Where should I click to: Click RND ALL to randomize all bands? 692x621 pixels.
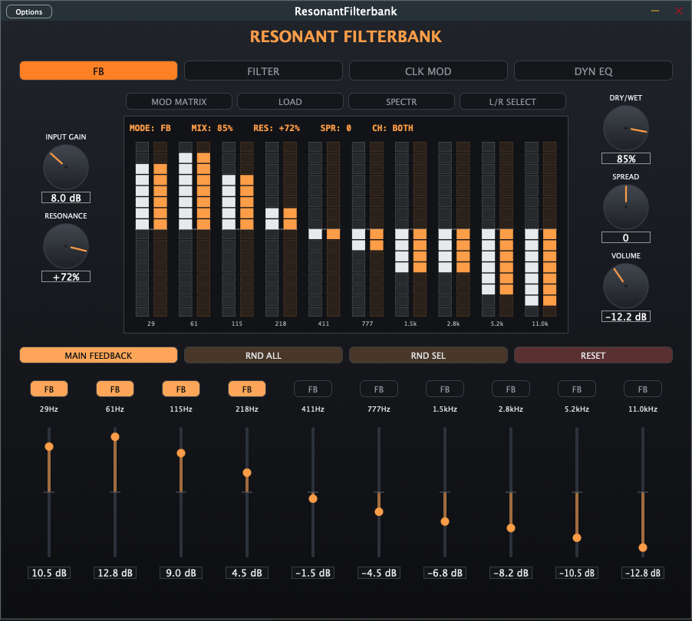point(263,355)
